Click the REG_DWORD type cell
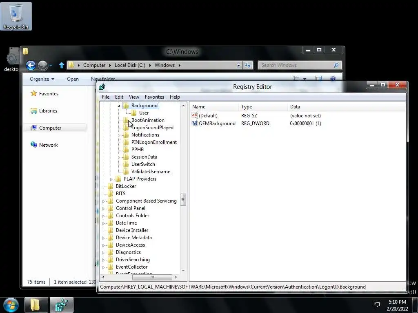This screenshot has width=418, height=313. click(255, 123)
